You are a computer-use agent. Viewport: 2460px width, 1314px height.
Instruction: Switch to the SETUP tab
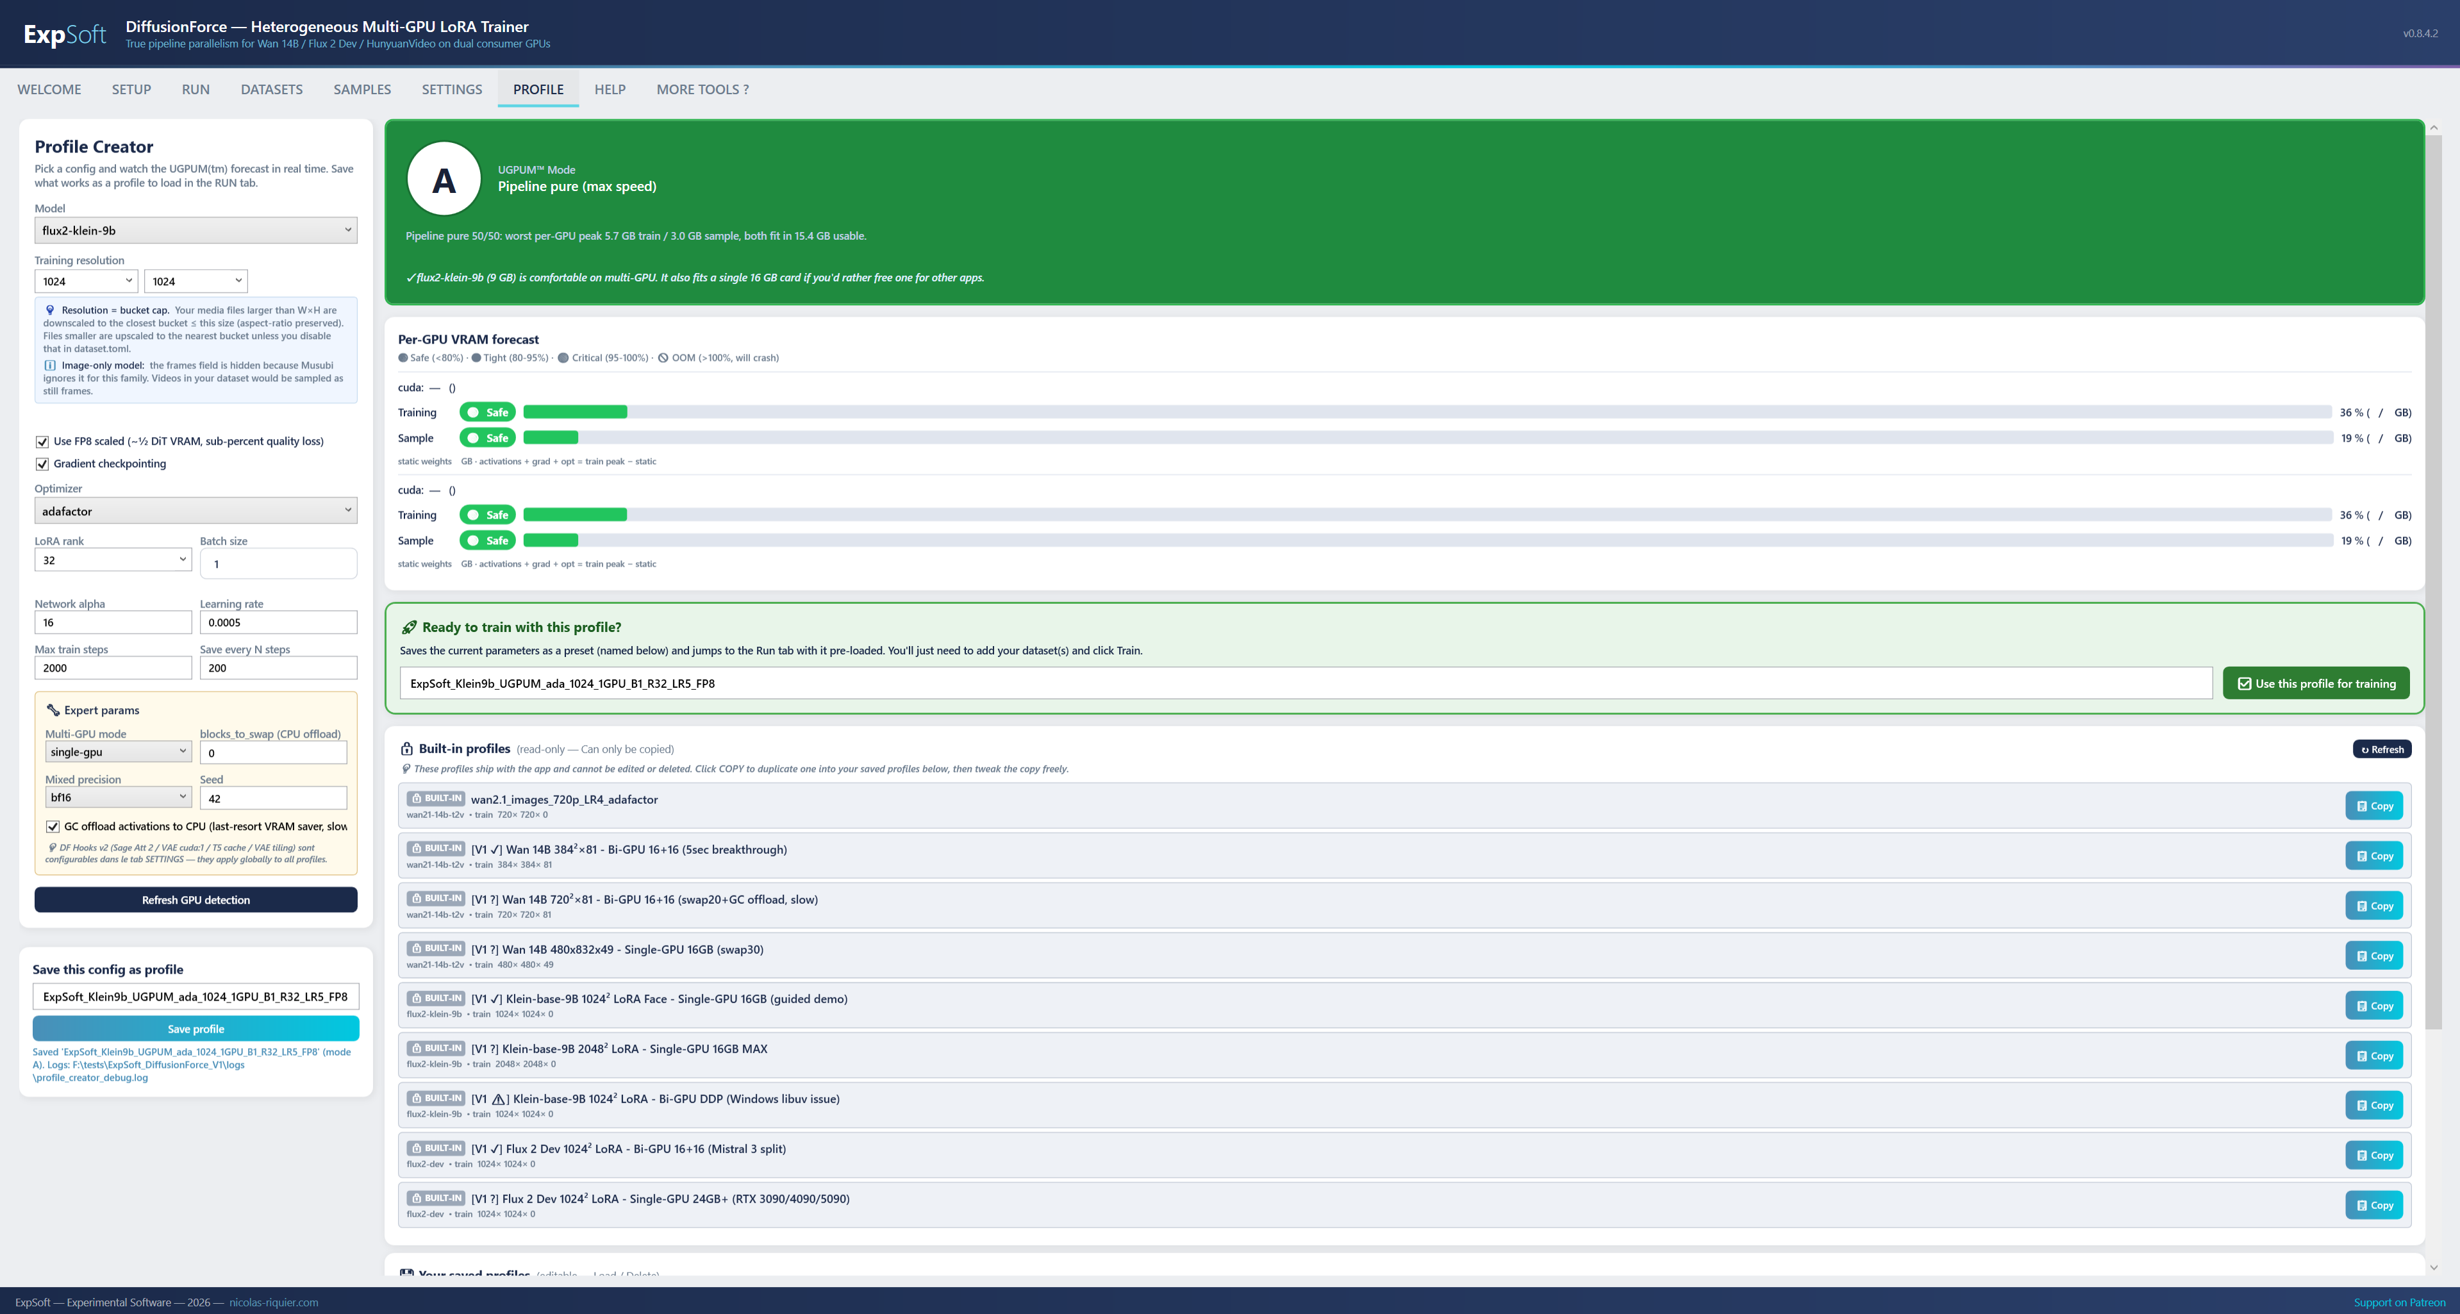(132, 90)
